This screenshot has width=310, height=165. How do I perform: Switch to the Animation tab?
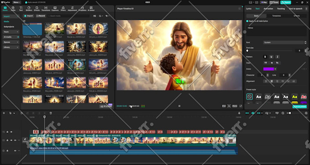point(268,9)
